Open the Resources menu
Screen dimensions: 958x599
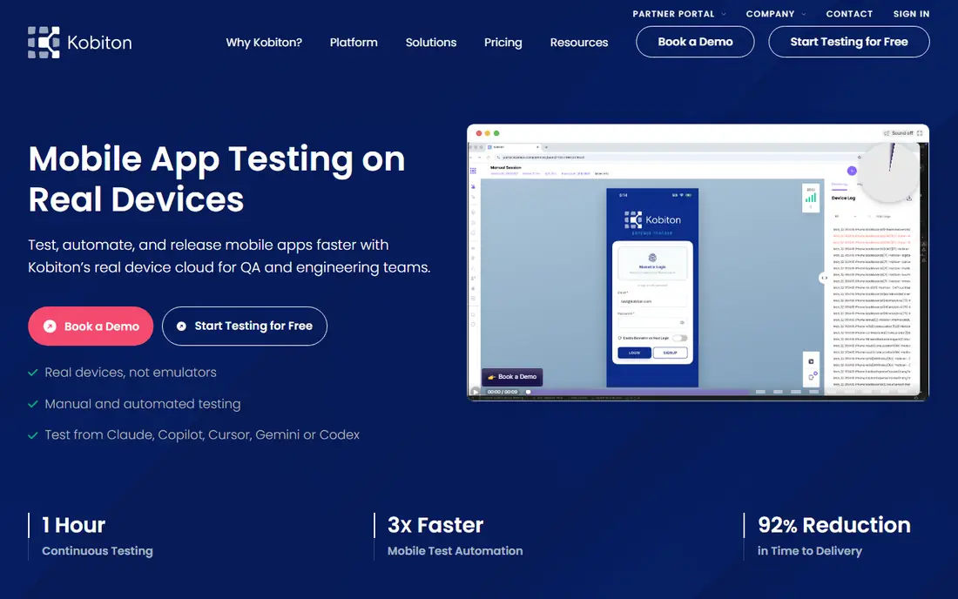point(578,42)
